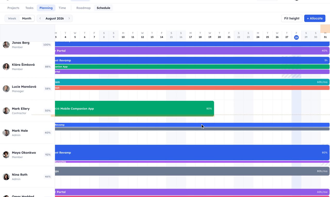Open Maya Okonkwo's profile avatar
The width and height of the screenshot is (330, 197).
[6, 154]
